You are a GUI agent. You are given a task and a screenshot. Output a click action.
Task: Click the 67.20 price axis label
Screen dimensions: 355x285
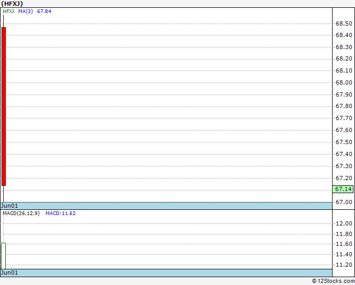pyautogui.click(x=344, y=178)
